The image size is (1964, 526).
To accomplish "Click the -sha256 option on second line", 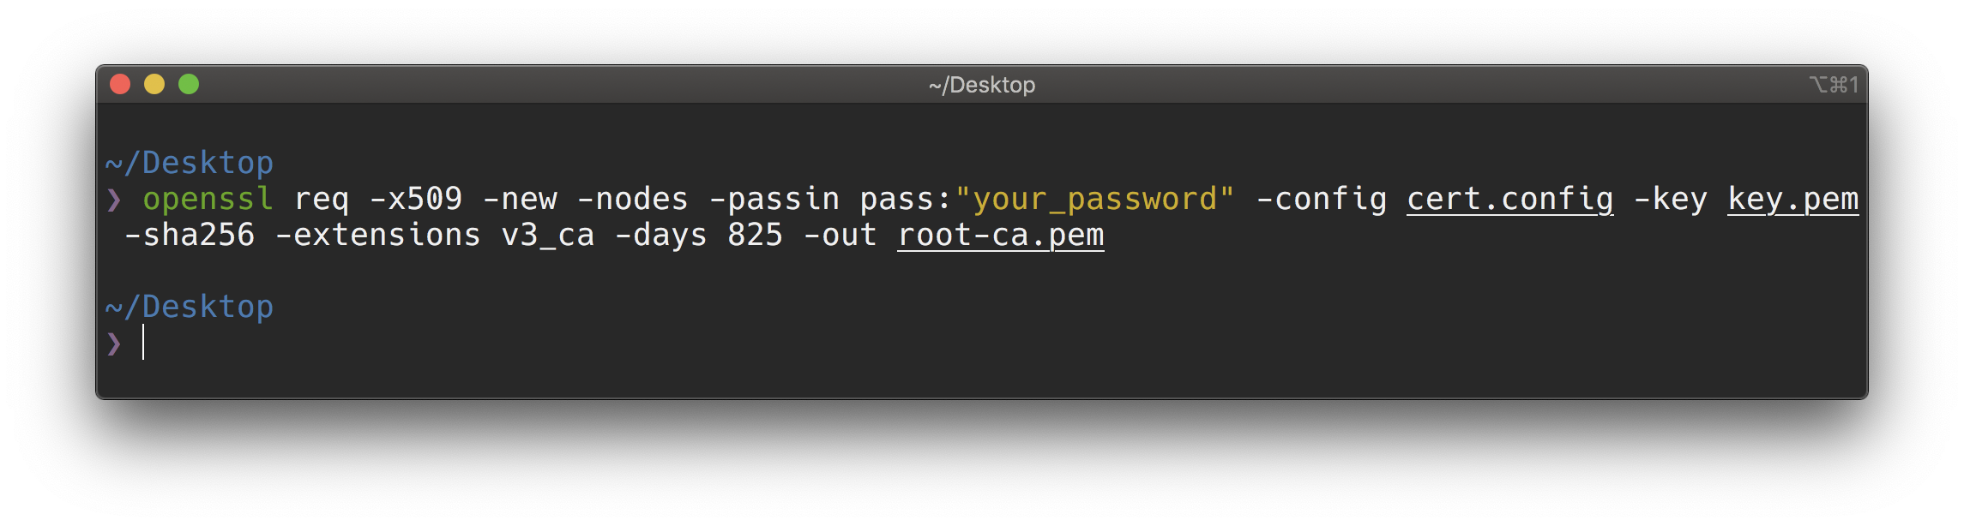I will tap(190, 235).
